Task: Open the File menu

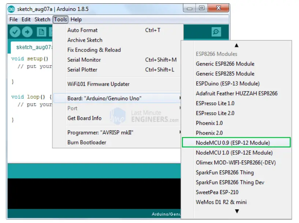Action: click(13, 19)
